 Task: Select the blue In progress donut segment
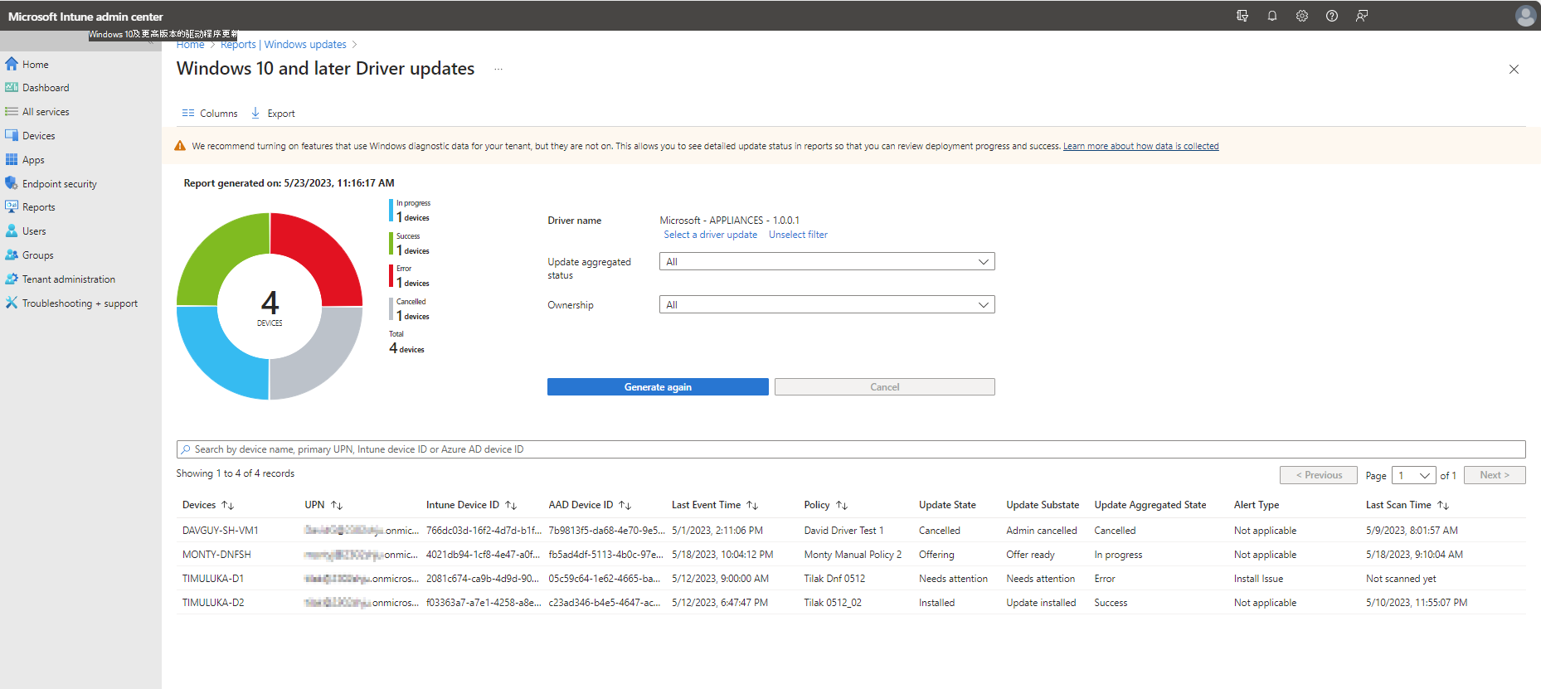point(214,361)
